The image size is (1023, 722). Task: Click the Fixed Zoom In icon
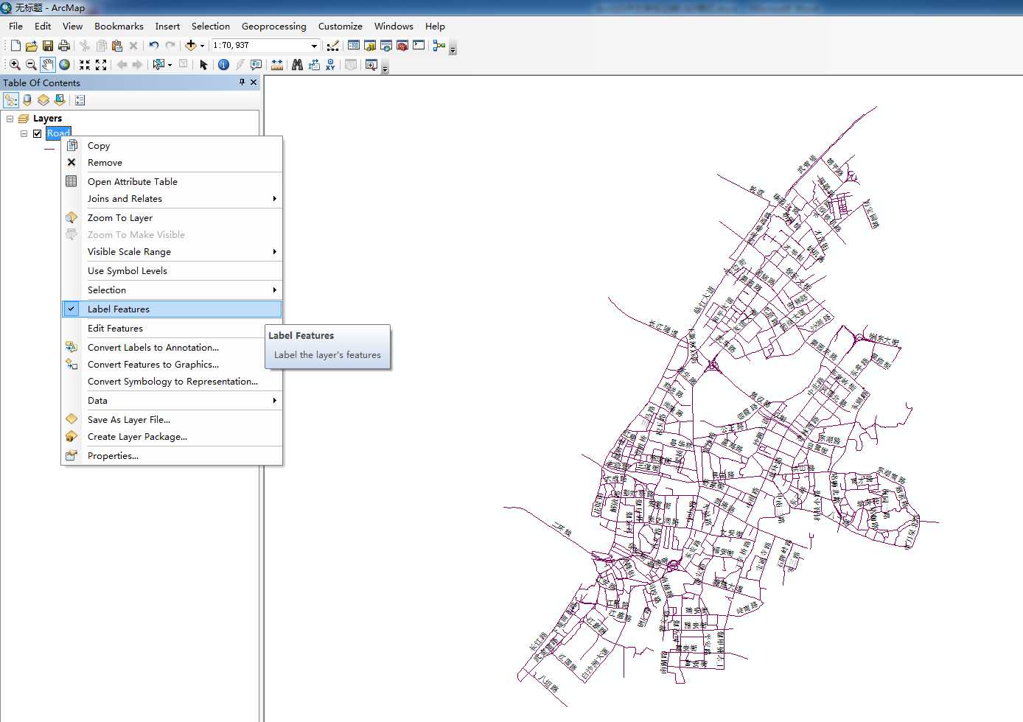85,65
